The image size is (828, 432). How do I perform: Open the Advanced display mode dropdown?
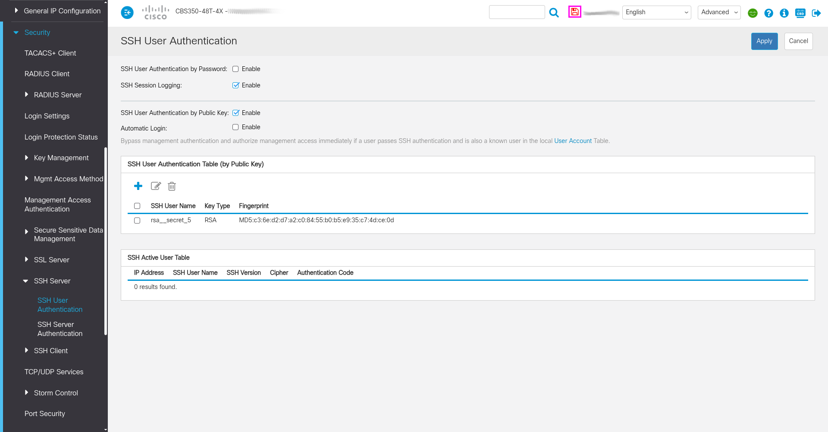coord(719,12)
